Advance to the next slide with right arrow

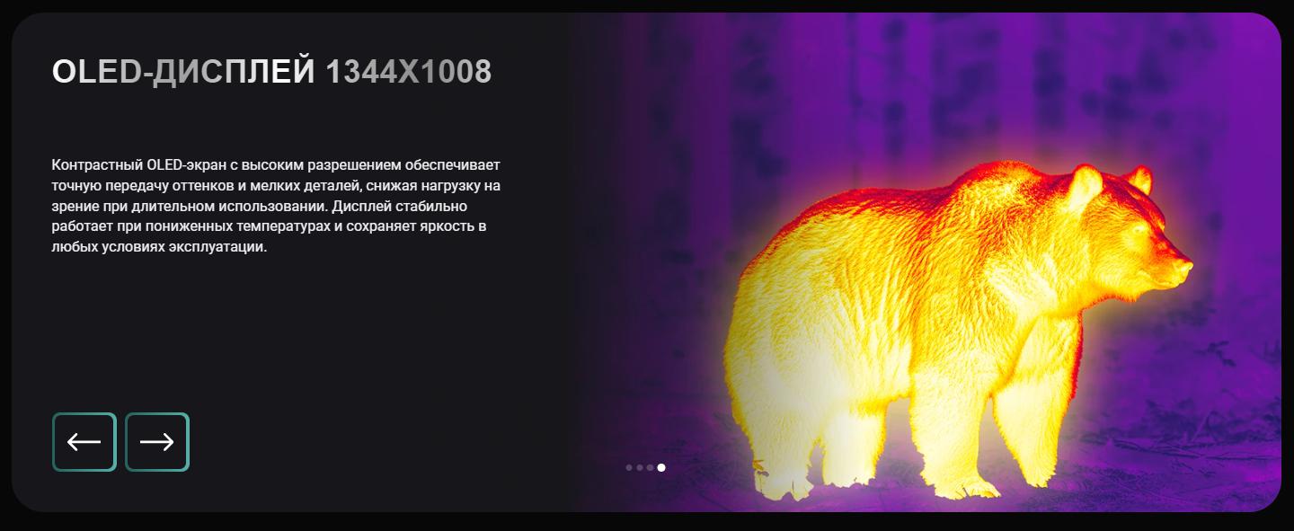click(157, 442)
